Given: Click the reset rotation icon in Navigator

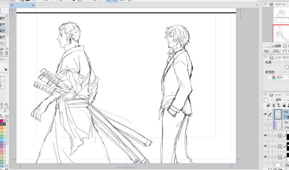Looking at the screenshot, I should tap(285, 51).
